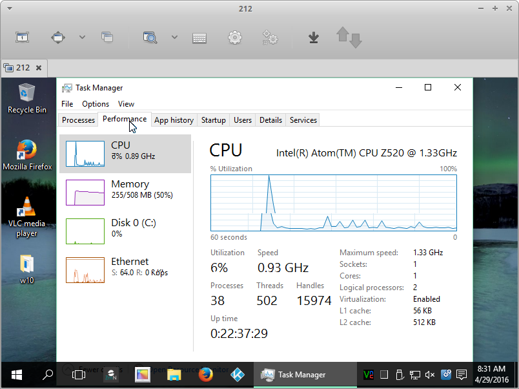The height and width of the screenshot is (389, 519).
Task: Switch to the App history tab
Action: click(174, 120)
